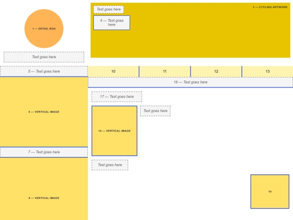This screenshot has height=220, width=293.
Task: Click the '5 — Text goes here' bar
Action: [x=44, y=71]
